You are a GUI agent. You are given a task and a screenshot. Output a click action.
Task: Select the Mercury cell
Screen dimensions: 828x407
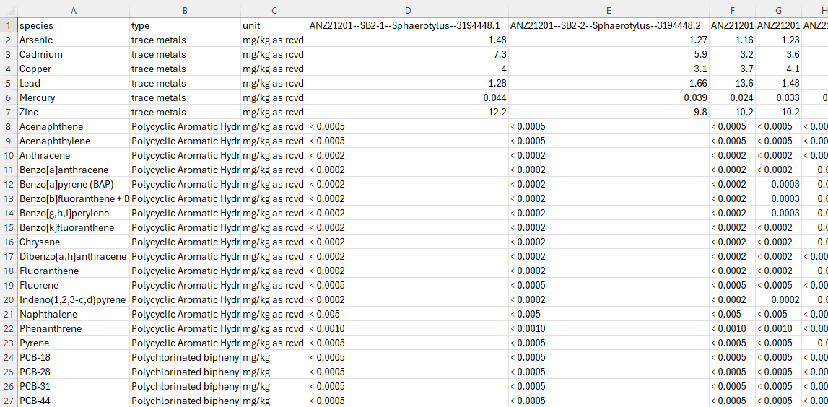[x=74, y=97]
